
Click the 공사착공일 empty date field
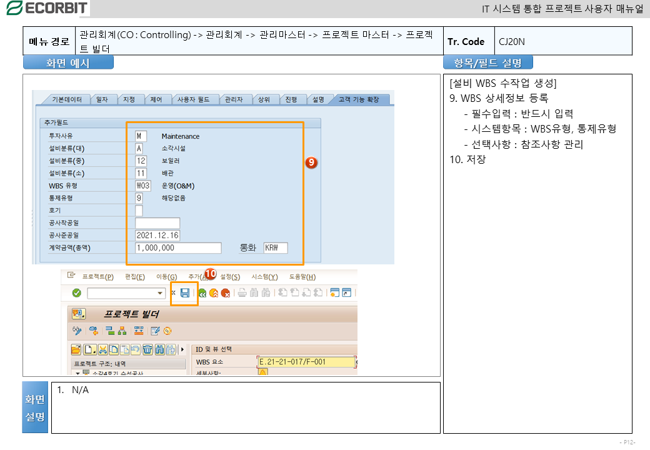pos(157,223)
